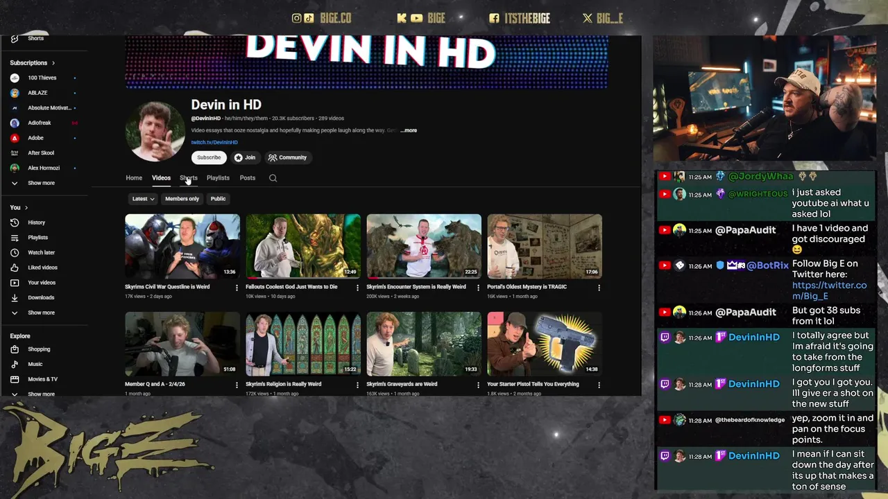
Task: Play Skyrim's Religion is Really Weird thumbnail
Action: coord(303,344)
